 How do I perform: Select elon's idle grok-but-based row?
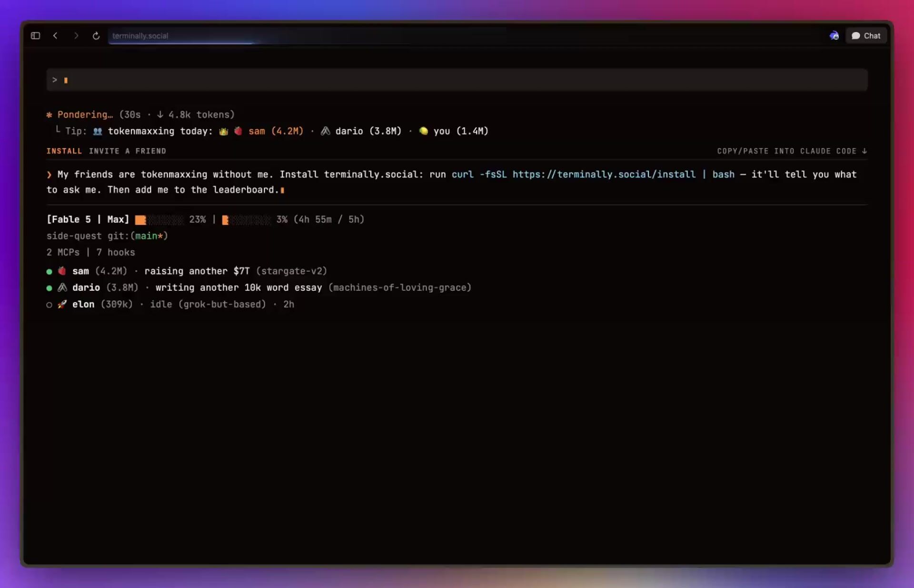(x=170, y=304)
